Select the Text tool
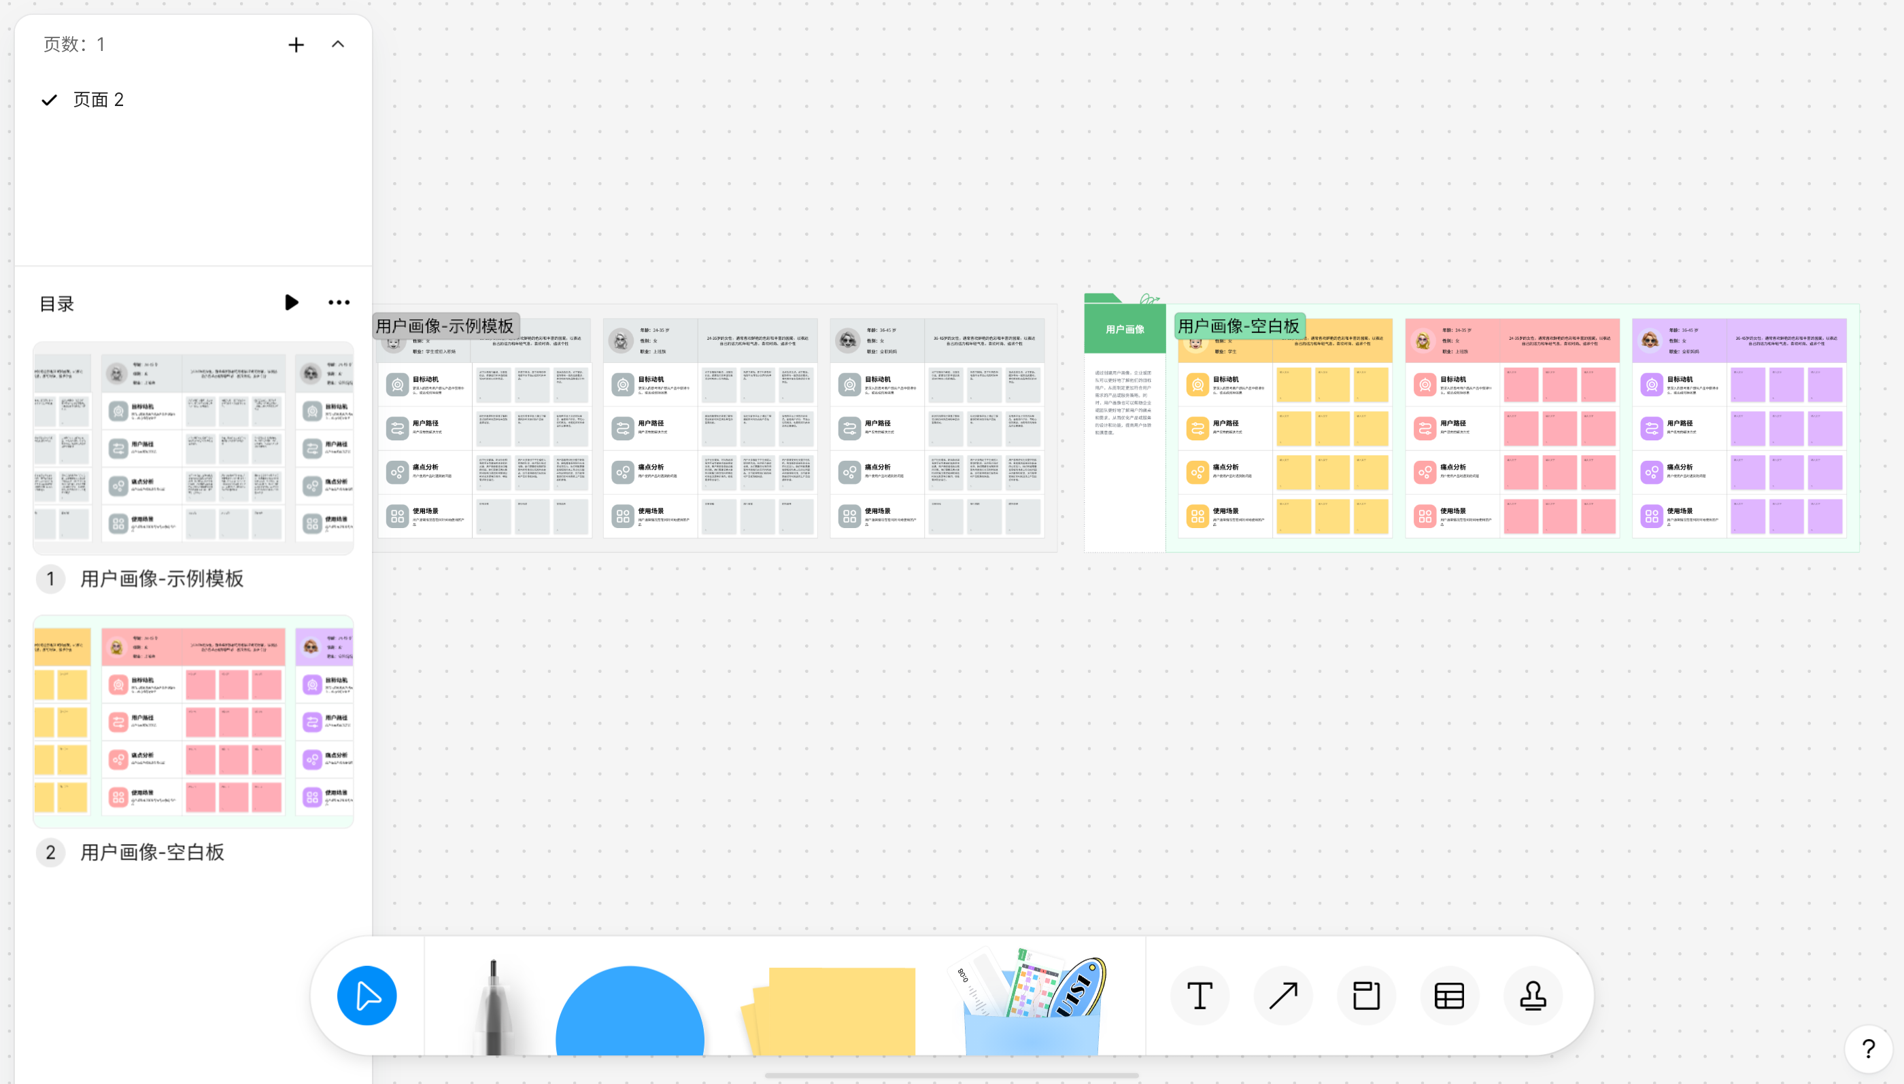Viewport: 1904px width, 1084px height. click(1200, 996)
